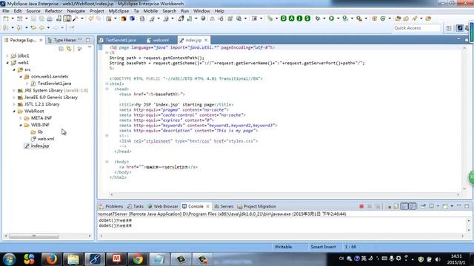Viewport: 474px width, 266px height.
Task: Click the Pin Console icon
Action: pyautogui.click(x=423, y=206)
